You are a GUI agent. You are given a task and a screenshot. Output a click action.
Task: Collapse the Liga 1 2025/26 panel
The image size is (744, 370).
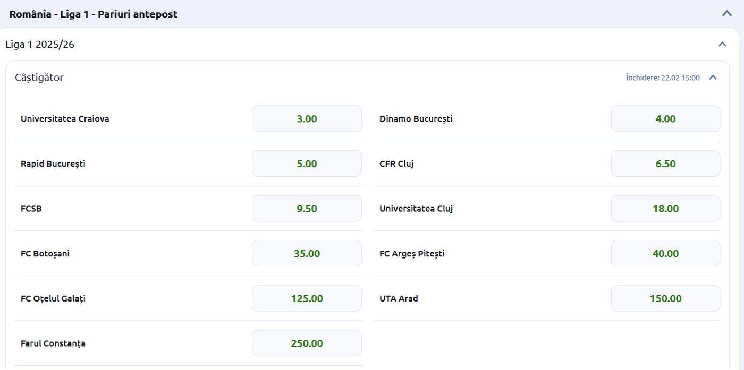722,44
